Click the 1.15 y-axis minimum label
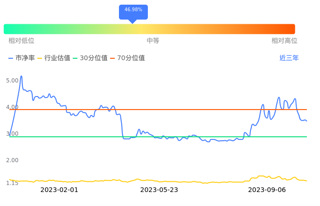 tap(12, 183)
